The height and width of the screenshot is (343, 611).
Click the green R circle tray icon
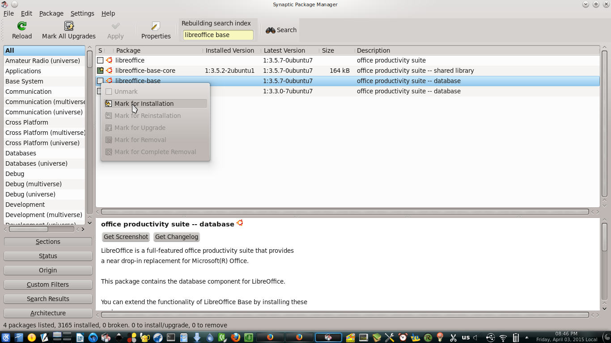(428, 338)
